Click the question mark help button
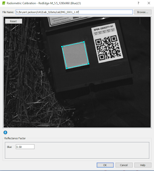This screenshot has width=154, height=171. pos(138,3)
